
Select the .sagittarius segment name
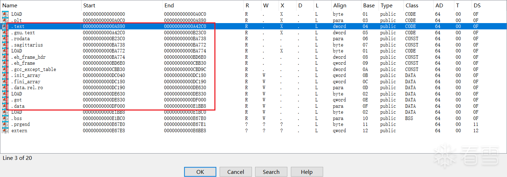27,45
